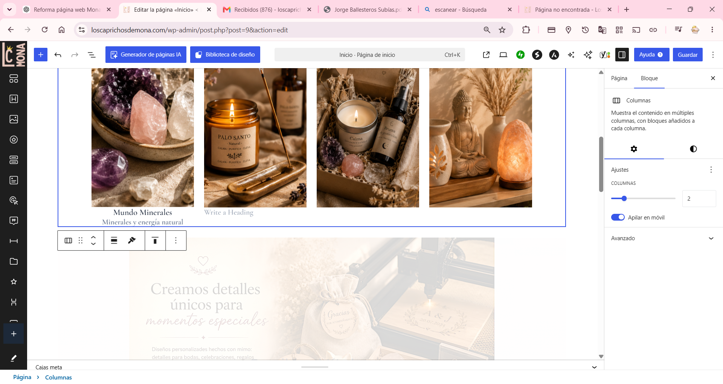
Task: Open the Inicio command palette bar
Action: point(369,55)
